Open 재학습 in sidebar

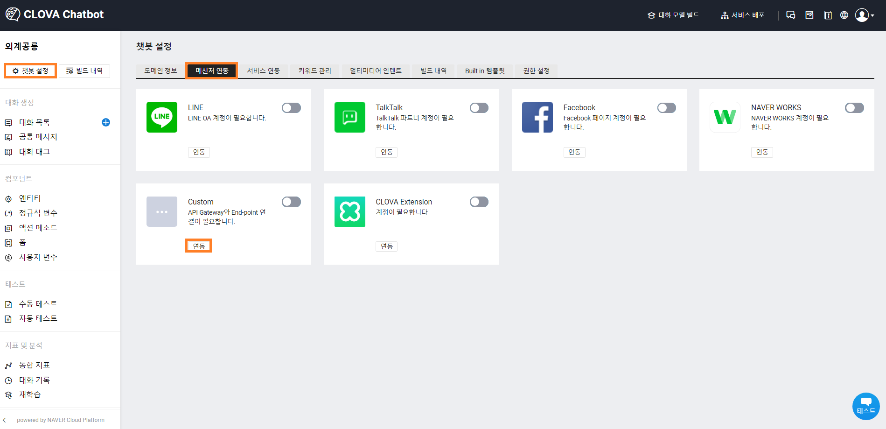click(30, 394)
